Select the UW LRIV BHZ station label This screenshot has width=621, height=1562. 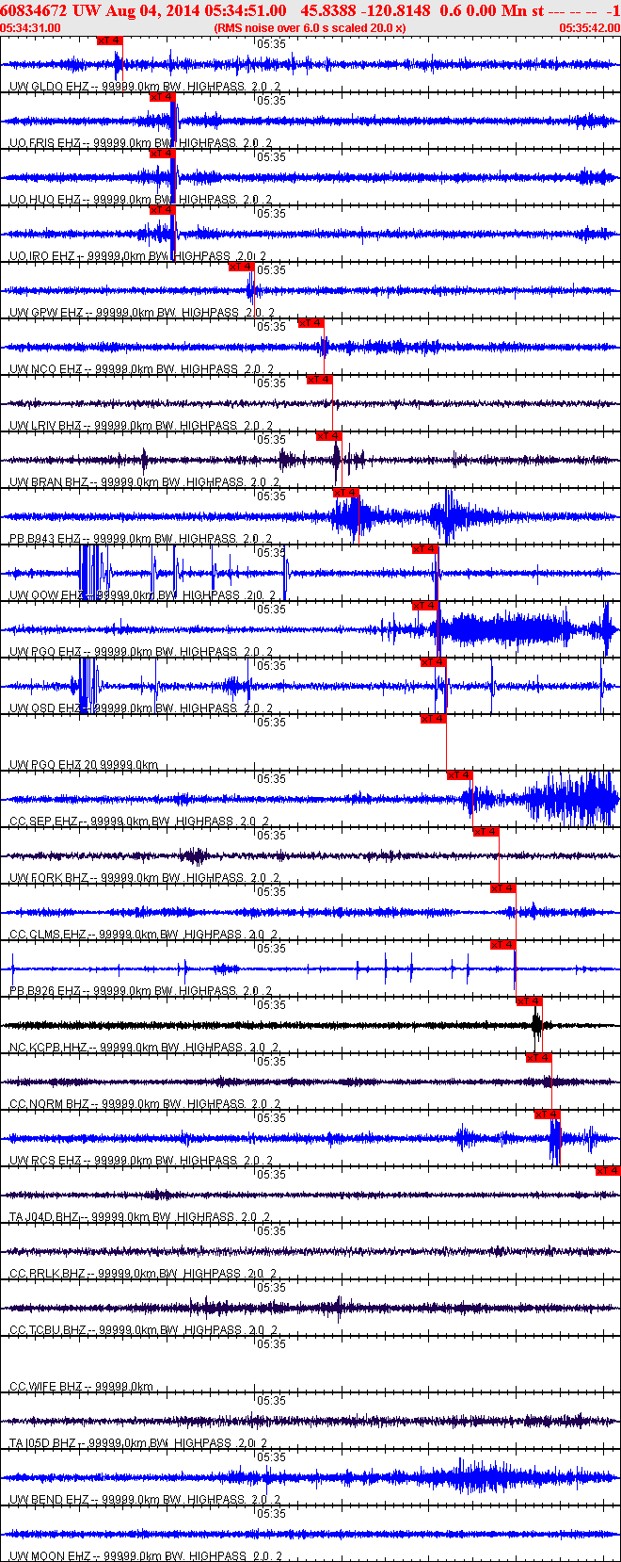pyautogui.click(x=141, y=426)
